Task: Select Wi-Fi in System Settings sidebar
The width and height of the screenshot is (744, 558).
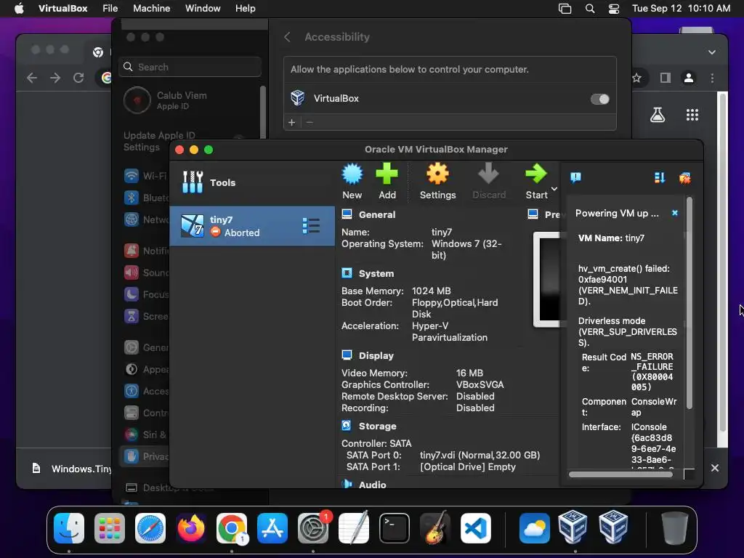Action: coord(145,176)
